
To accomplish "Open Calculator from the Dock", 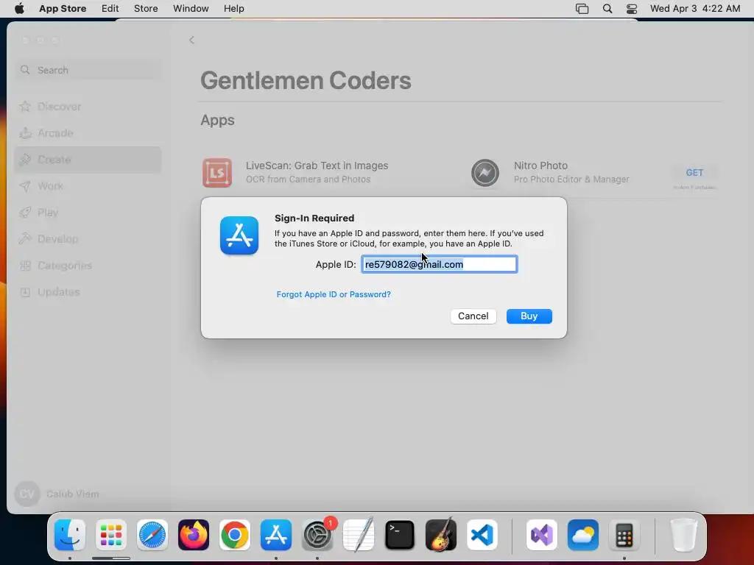I will click(624, 535).
